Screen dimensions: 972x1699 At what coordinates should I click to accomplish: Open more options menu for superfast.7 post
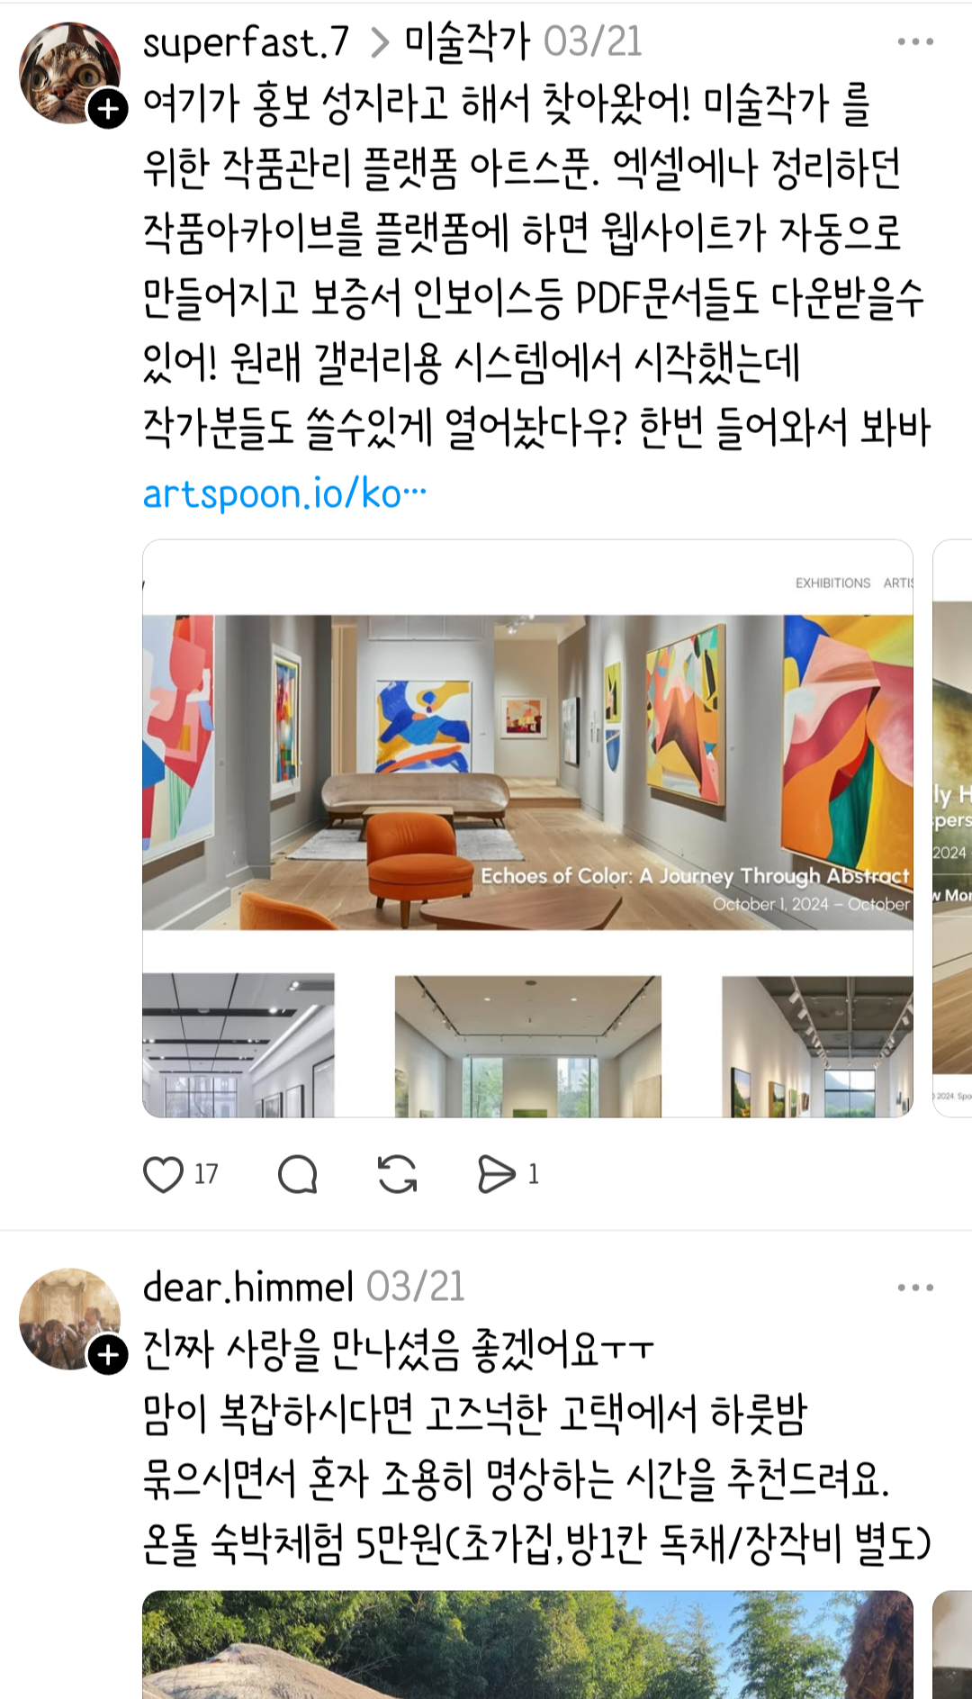point(915,41)
